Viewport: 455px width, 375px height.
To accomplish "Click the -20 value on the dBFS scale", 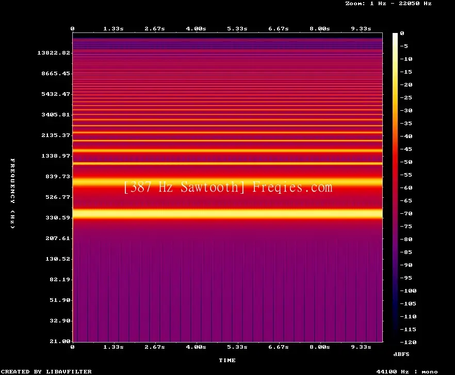I will coord(406,85).
